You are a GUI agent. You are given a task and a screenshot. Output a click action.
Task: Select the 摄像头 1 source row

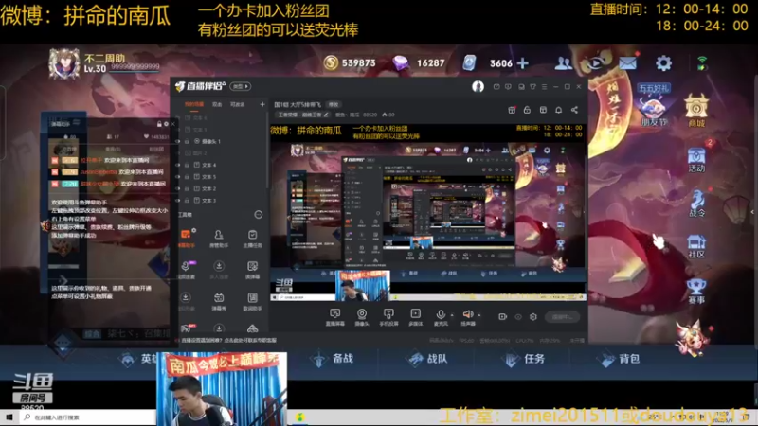coord(220,141)
